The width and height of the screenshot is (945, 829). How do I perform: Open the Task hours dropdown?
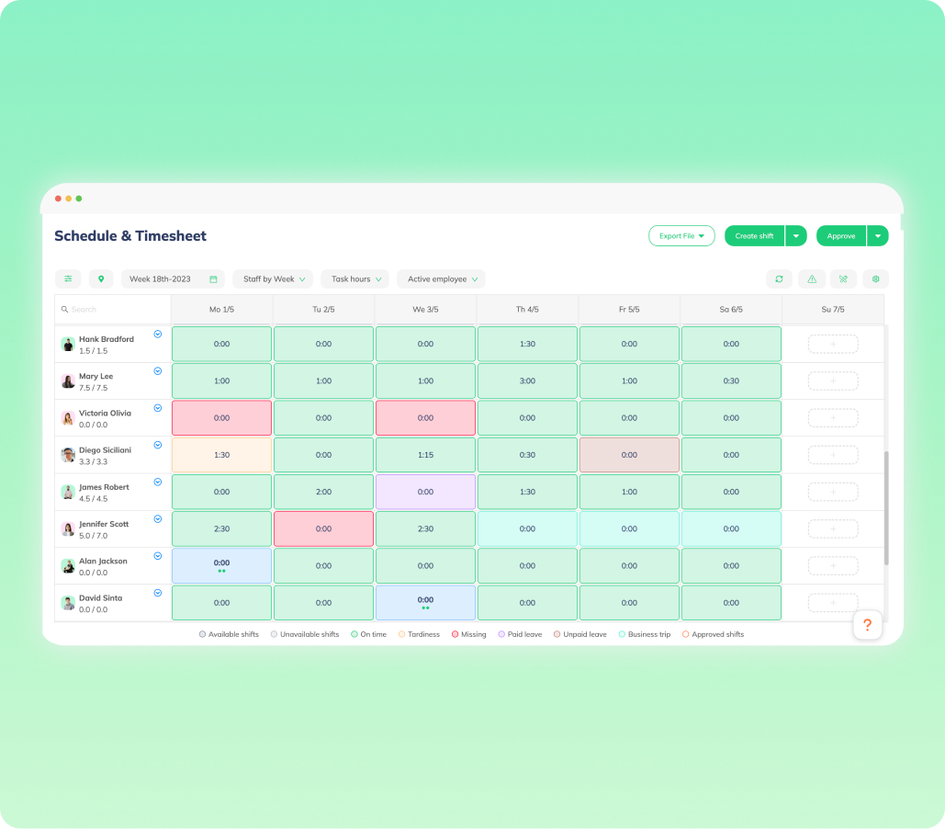coord(354,278)
